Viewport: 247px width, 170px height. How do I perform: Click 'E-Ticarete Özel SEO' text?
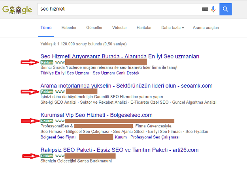pos(149,102)
